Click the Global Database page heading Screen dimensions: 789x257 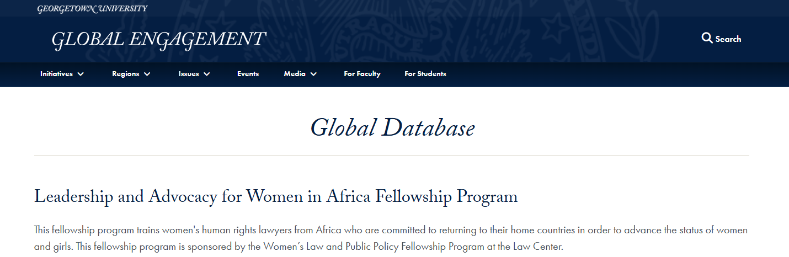[392, 128]
